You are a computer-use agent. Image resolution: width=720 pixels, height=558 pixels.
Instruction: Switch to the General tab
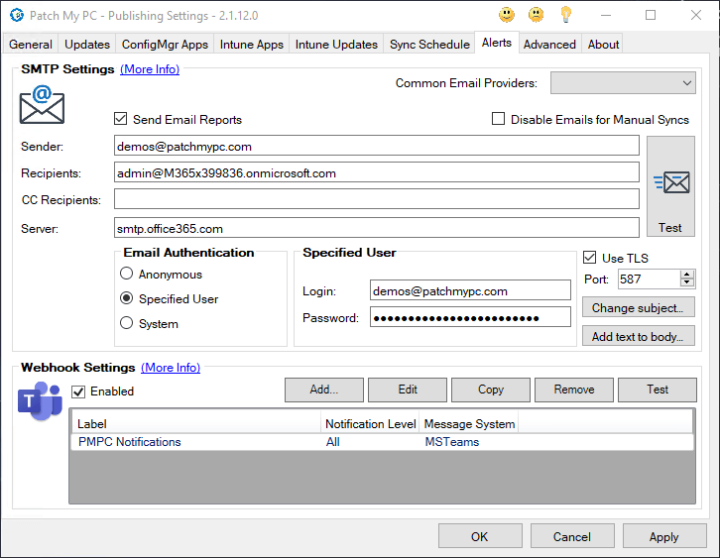31,44
